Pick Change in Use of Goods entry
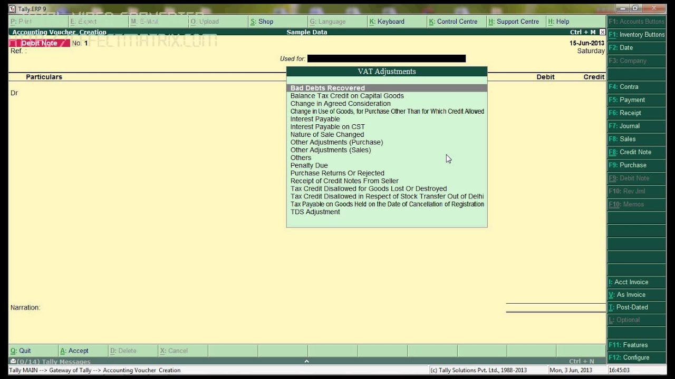This screenshot has height=379, width=675. click(x=387, y=112)
